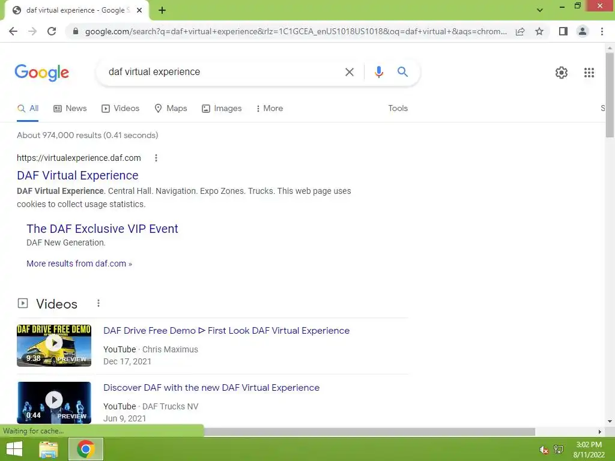Viewport: 615px width, 461px height.
Task: Expand the More search categories
Action: [x=270, y=109]
